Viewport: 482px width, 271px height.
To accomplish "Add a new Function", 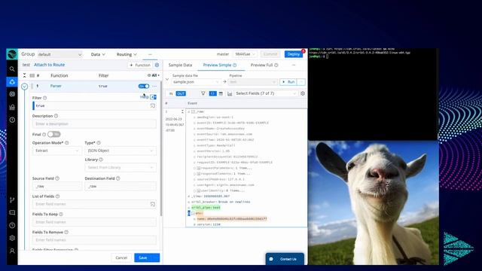I will pyautogui.click(x=140, y=65).
